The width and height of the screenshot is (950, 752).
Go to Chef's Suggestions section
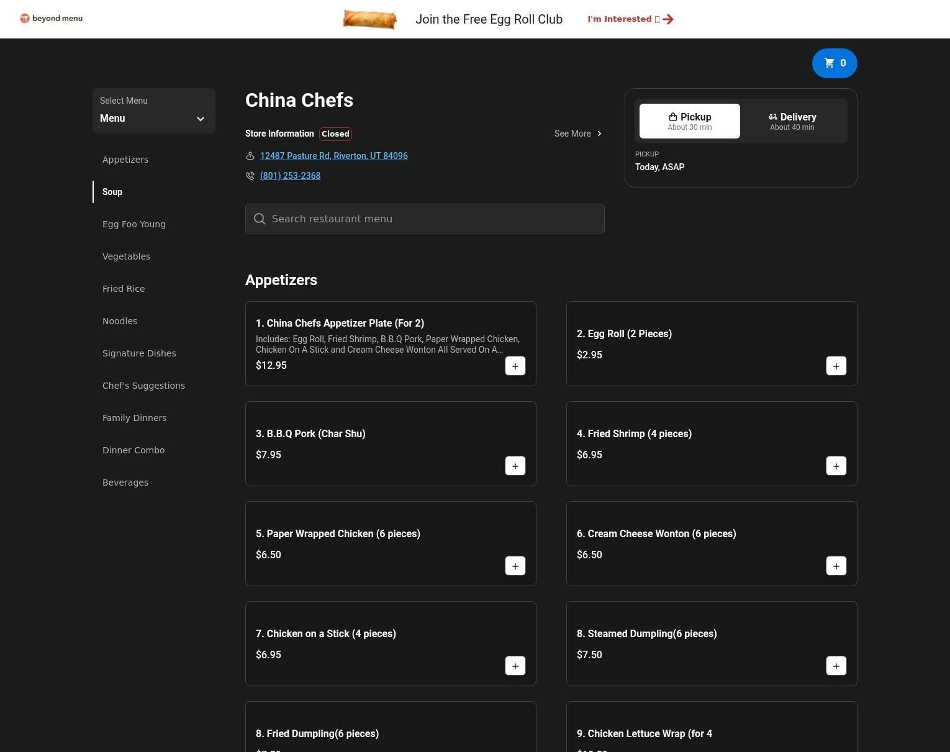[x=143, y=386]
